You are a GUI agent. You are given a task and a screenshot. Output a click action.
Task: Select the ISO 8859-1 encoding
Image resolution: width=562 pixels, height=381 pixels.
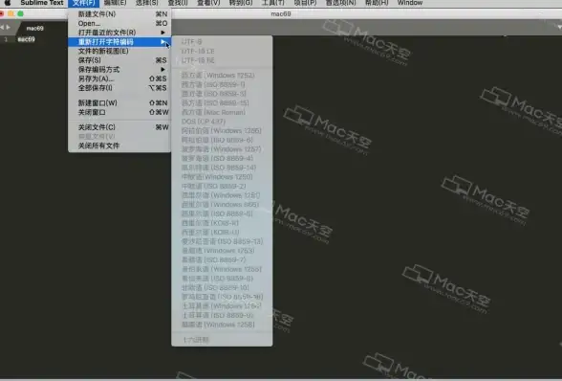point(222,85)
